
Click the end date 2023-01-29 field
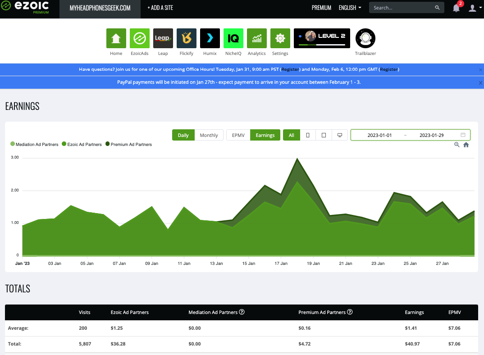pos(432,135)
